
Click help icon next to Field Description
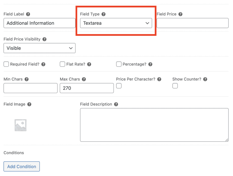click(116, 104)
